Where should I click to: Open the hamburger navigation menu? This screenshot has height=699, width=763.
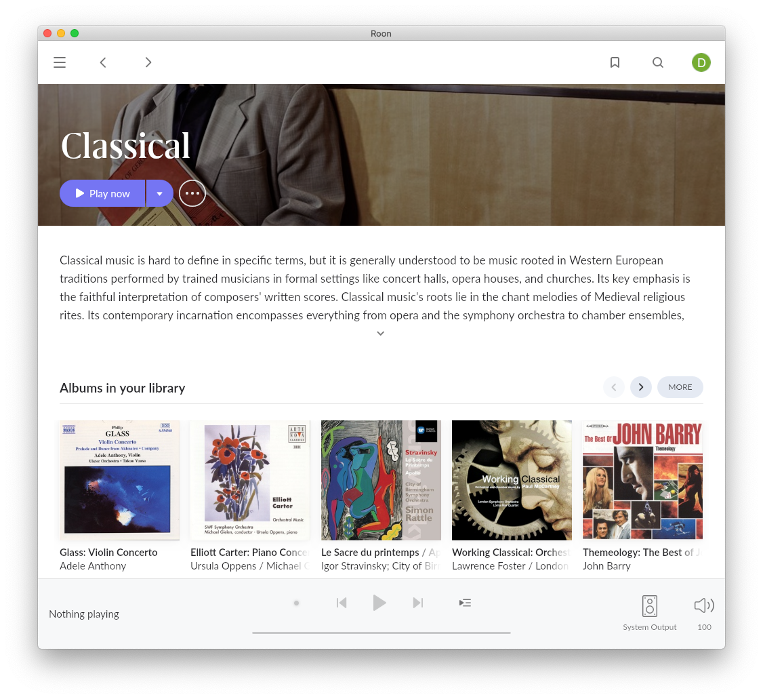point(60,62)
